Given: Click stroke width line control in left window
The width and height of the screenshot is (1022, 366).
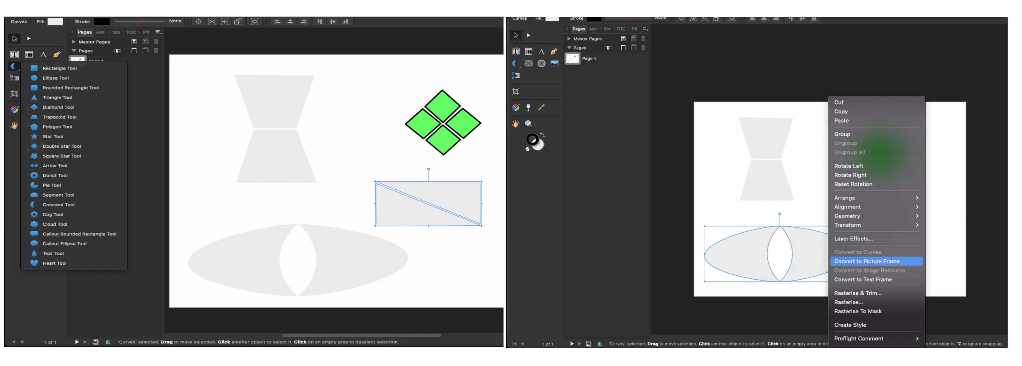Looking at the screenshot, I should point(140,21).
